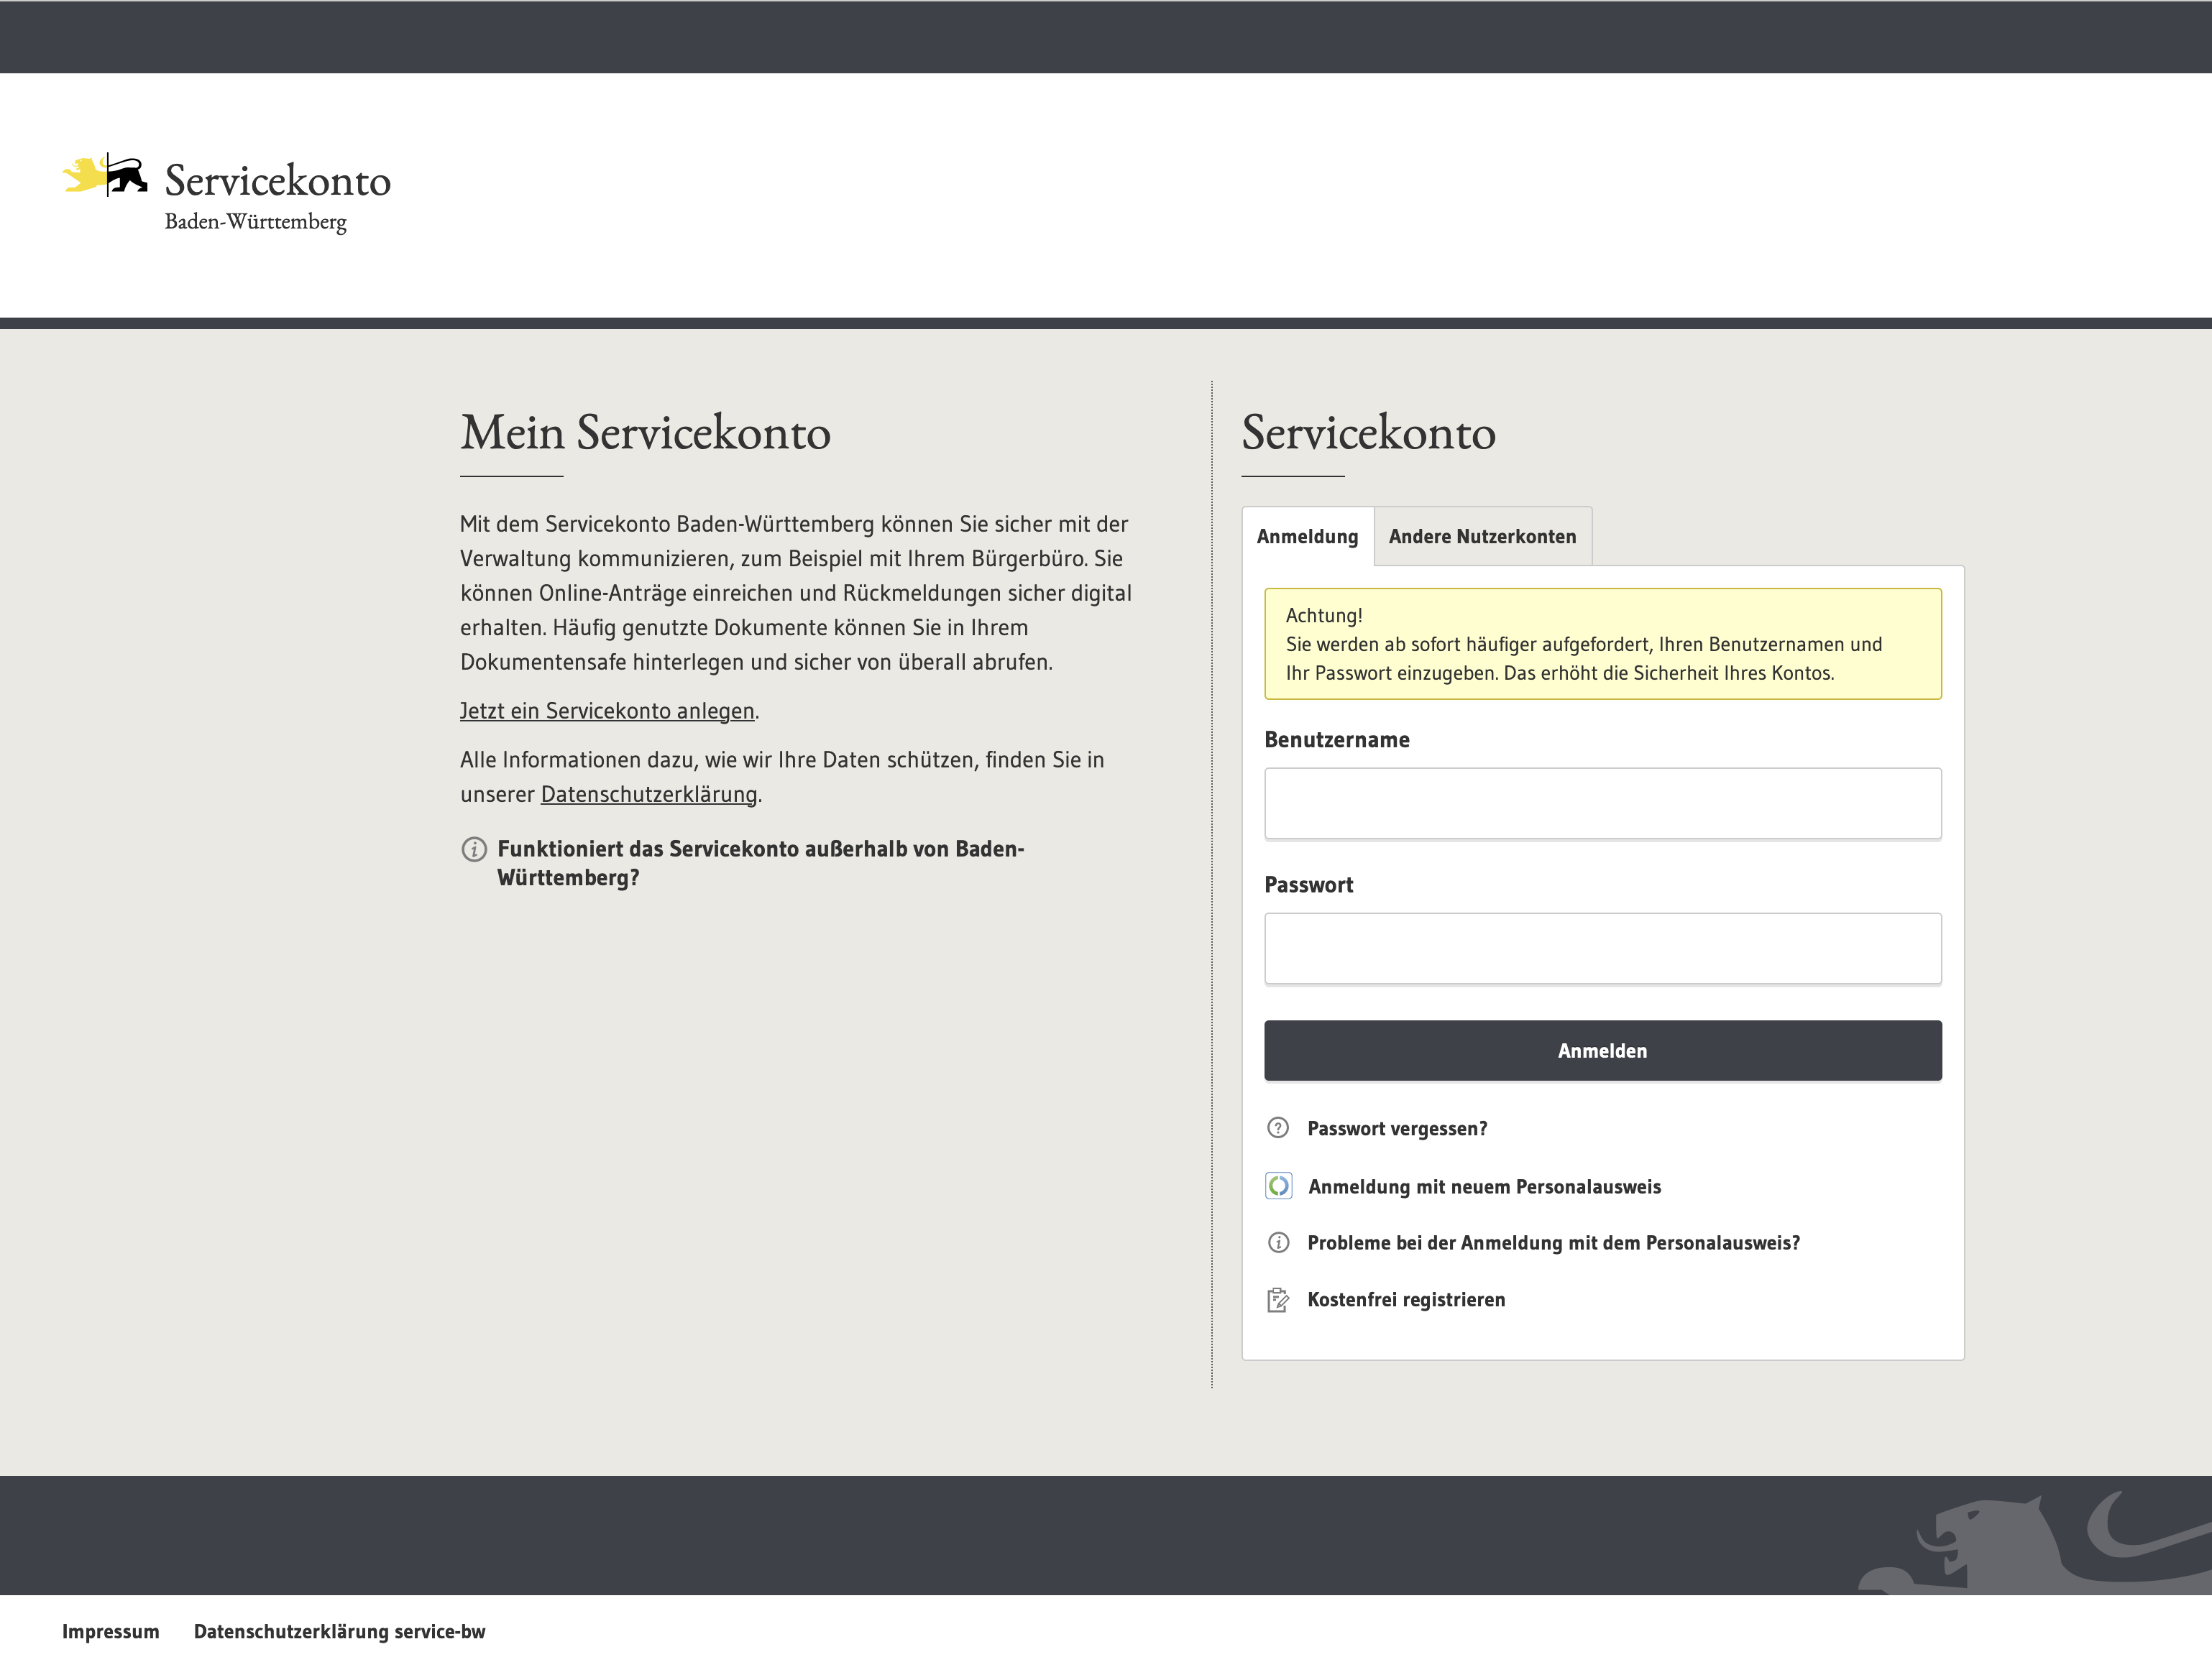This screenshot has height=1657, width=2212.
Task: Click the Anmelden button
Action: click(1603, 1051)
